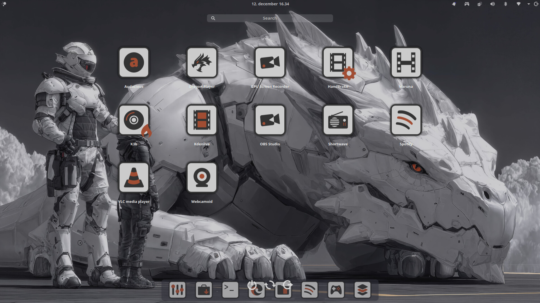Open the game controller dock category

336,290
